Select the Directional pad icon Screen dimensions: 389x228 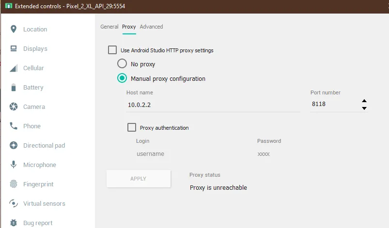pos(14,145)
